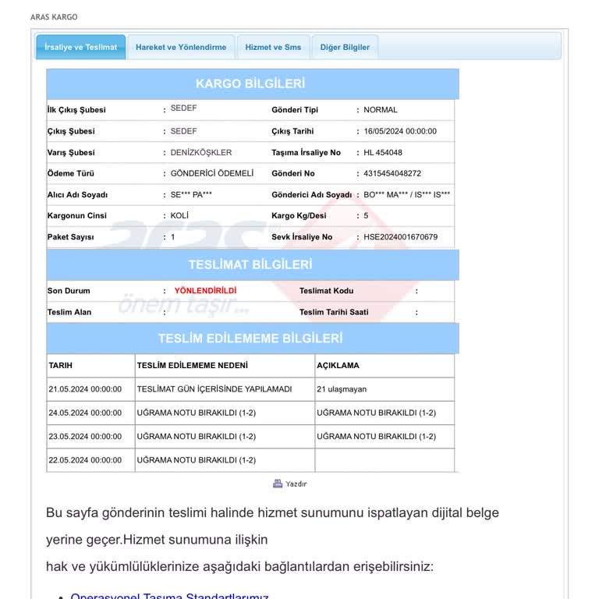The image size is (599, 599).
Task: Click the YÖNLENDİRİLDİ status text
Action: [206, 291]
